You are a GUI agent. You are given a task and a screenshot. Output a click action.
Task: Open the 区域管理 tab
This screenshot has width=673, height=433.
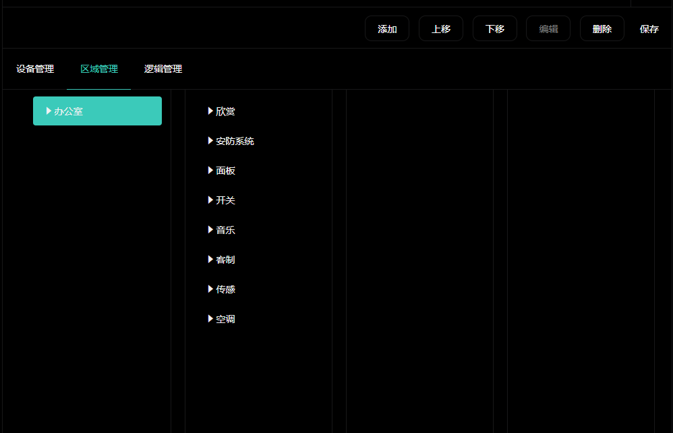pos(99,69)
